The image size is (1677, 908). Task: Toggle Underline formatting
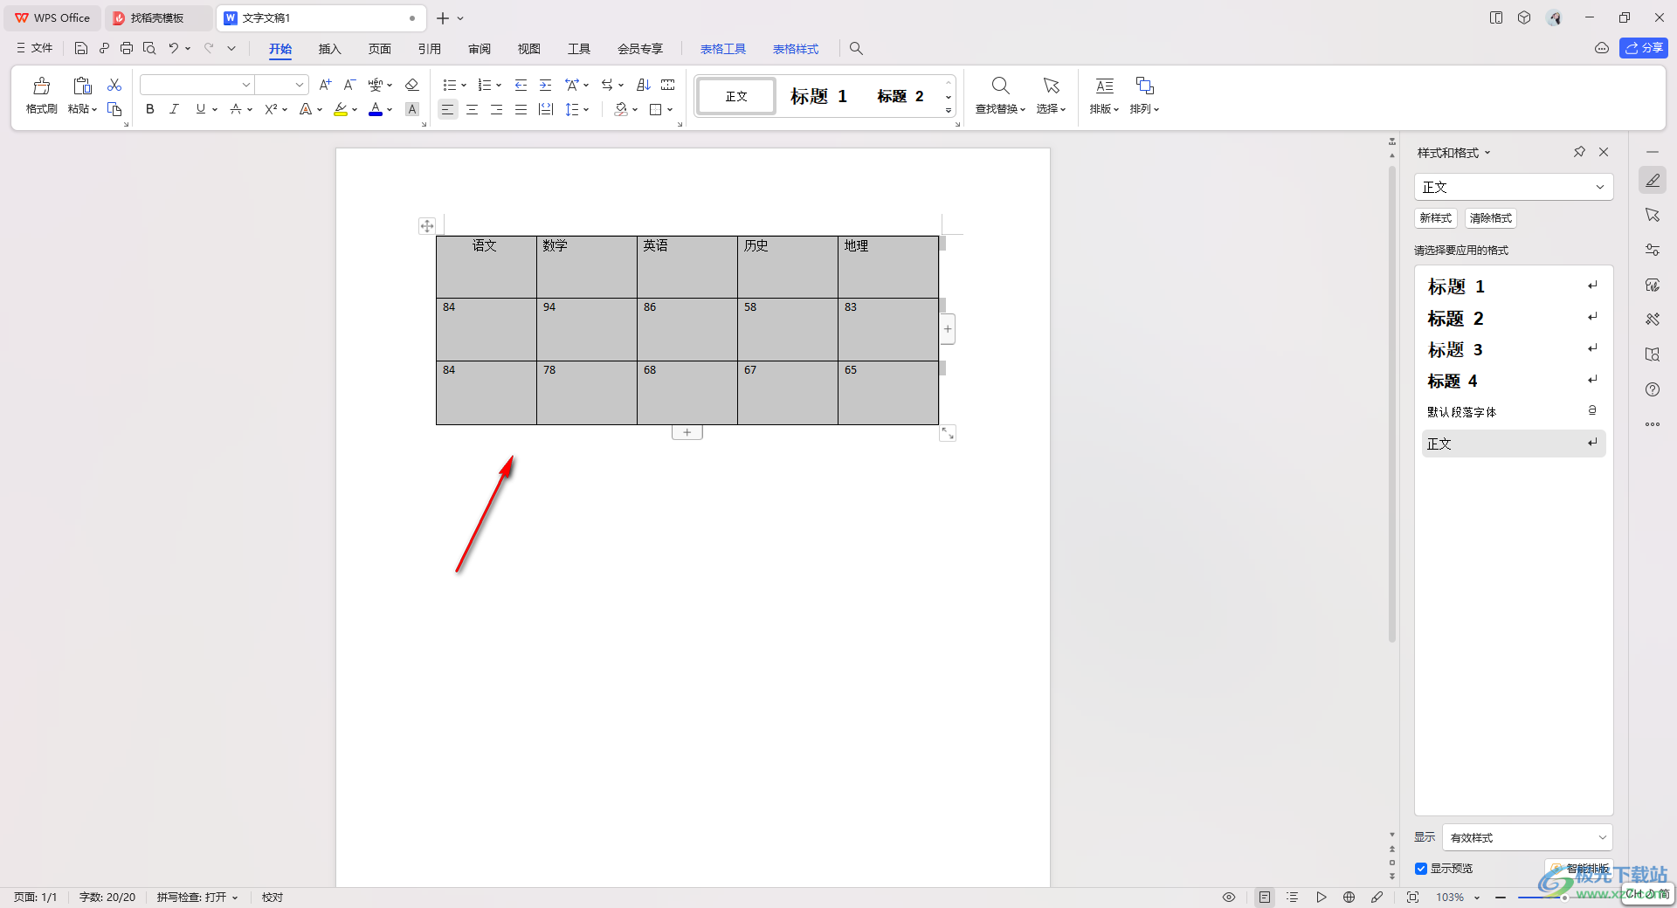(201, 109)
